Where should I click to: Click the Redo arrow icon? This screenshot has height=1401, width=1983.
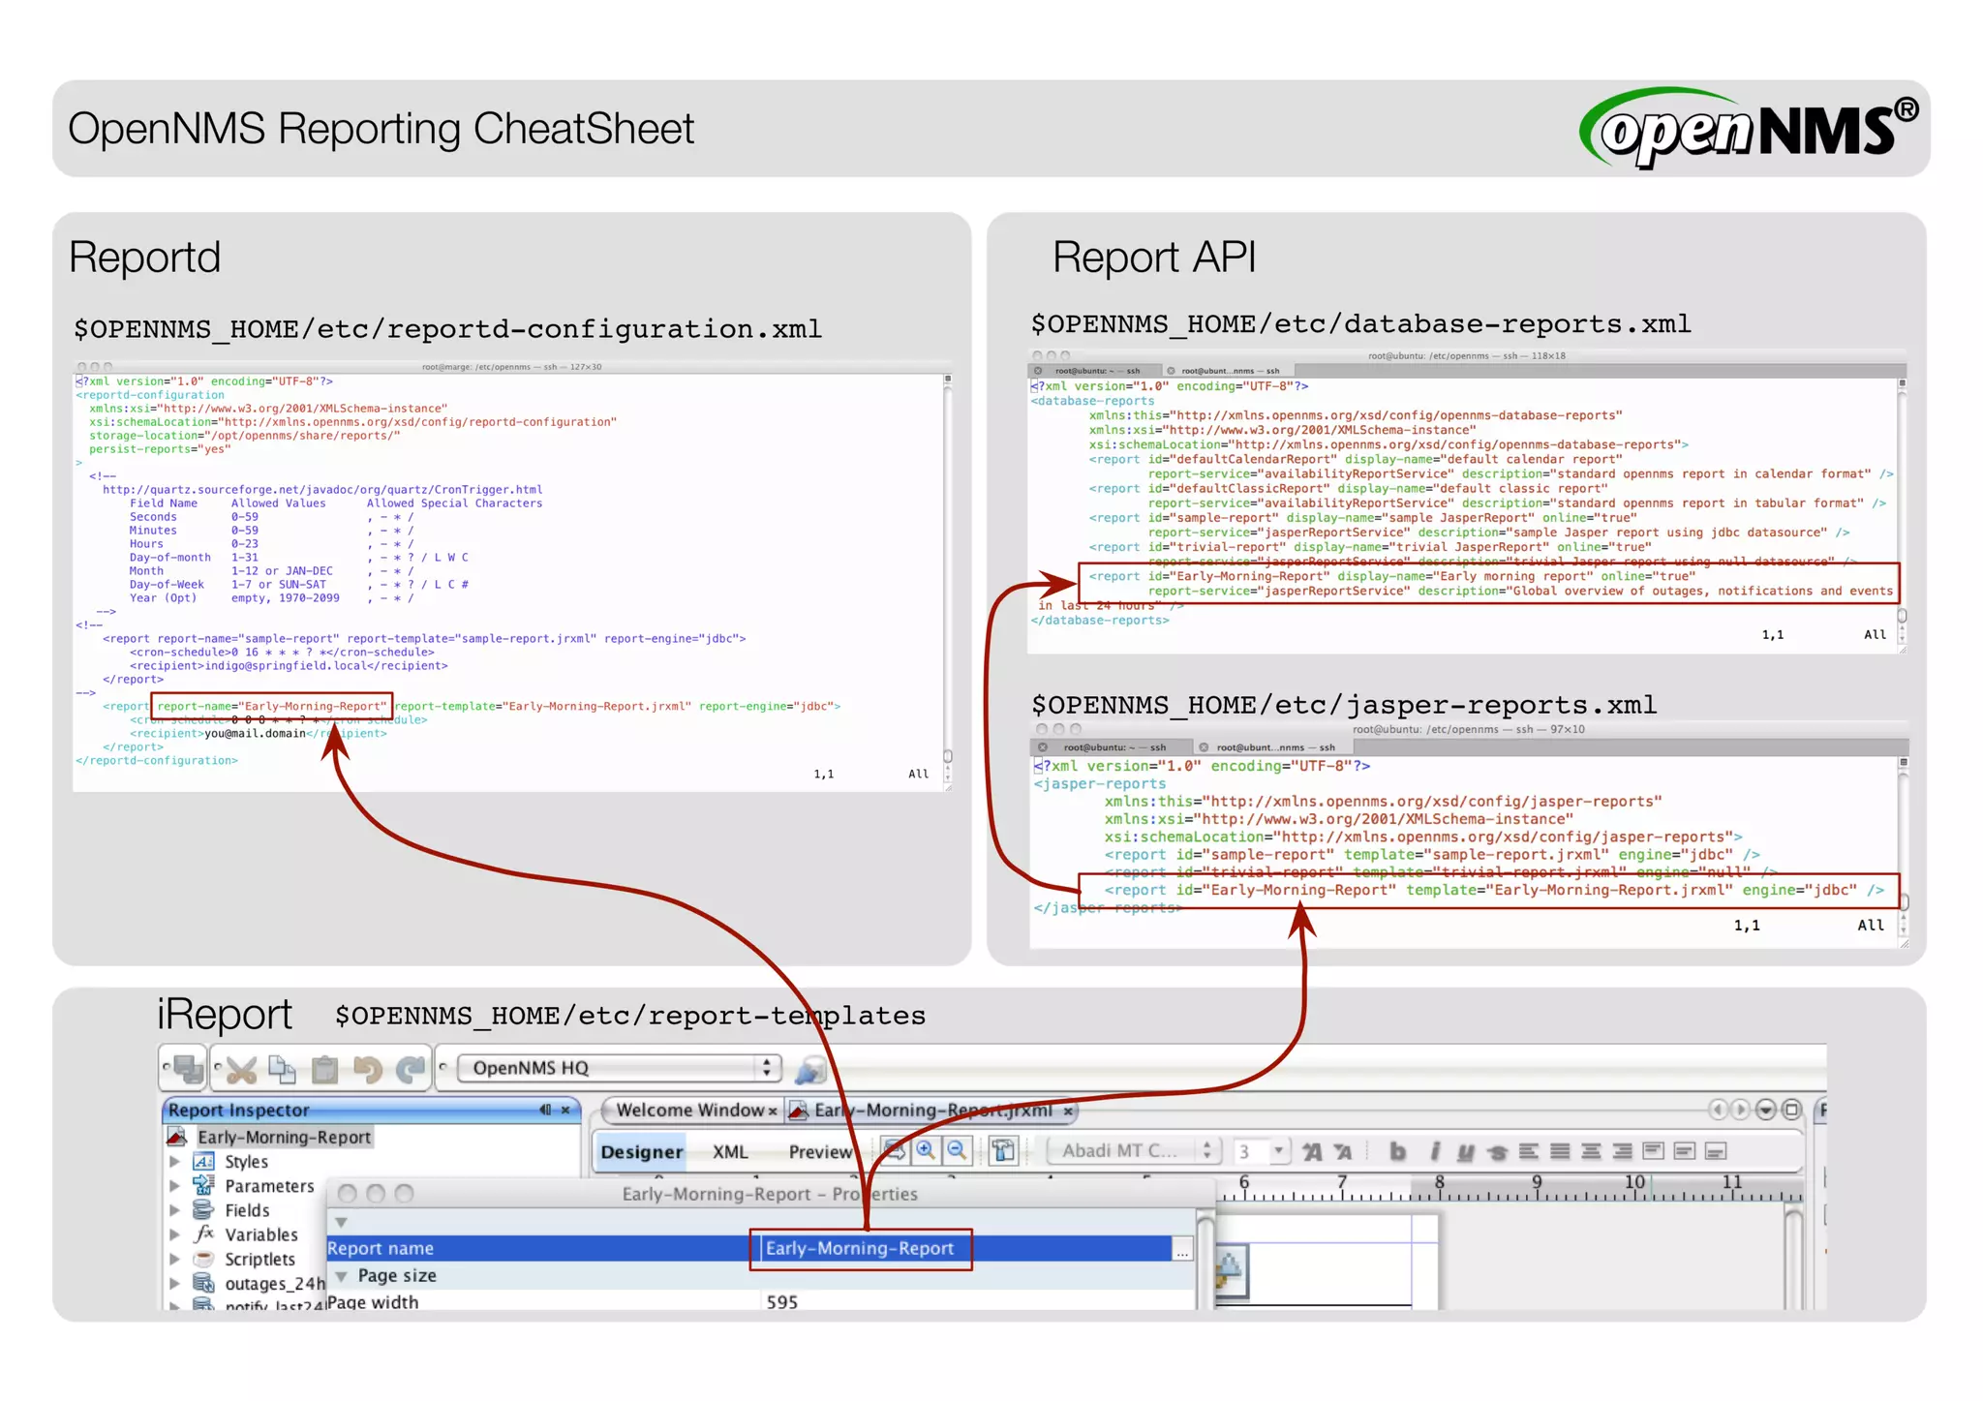coord(411,1070)
